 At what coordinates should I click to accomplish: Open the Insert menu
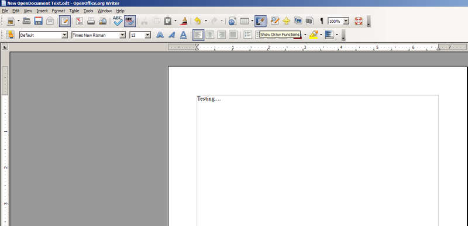(42, 11)
